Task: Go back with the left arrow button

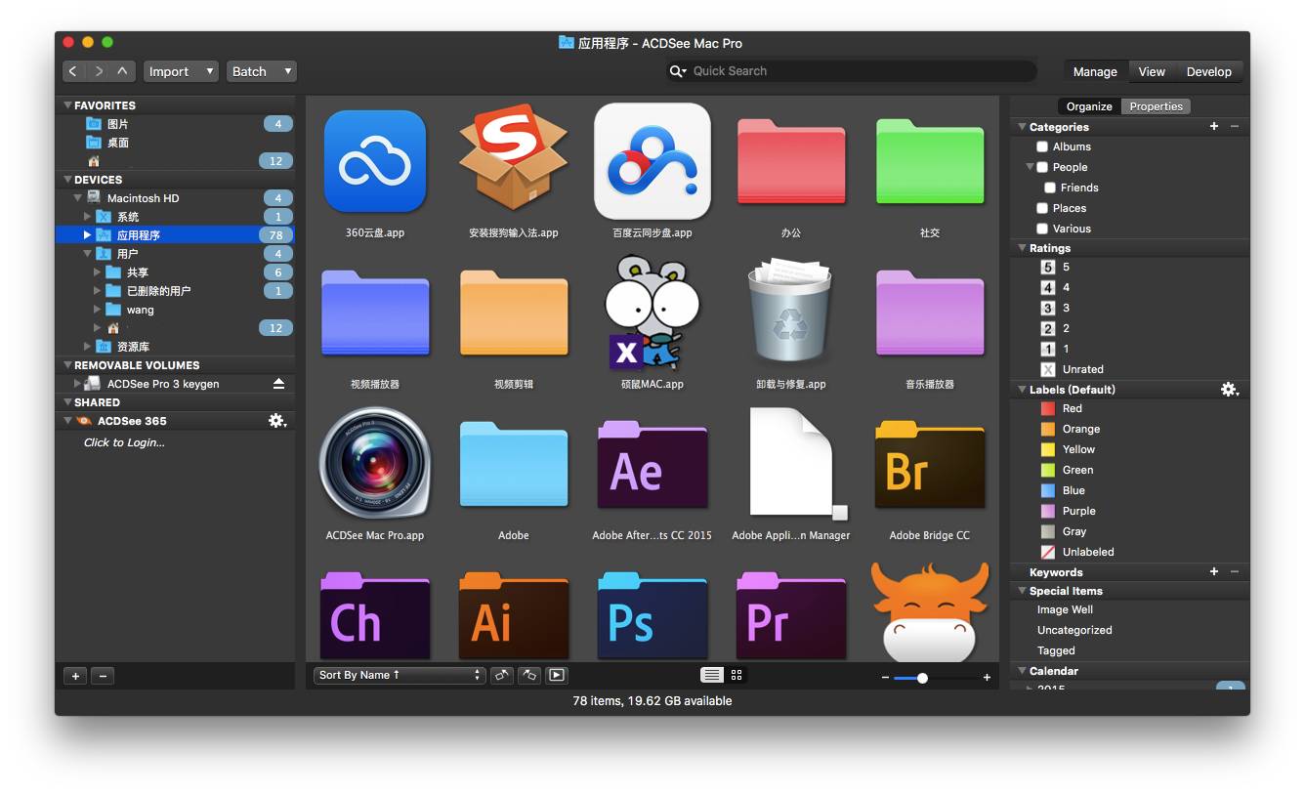Action: tap(73, 71)
